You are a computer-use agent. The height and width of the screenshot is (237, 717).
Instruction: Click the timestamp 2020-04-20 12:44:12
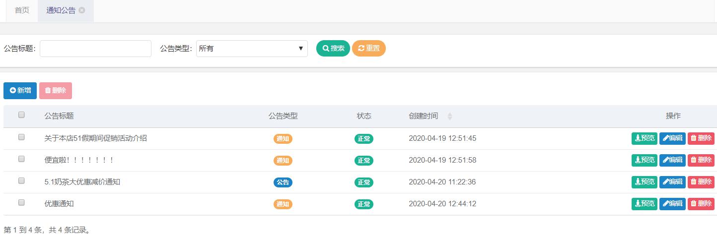pyautogui.click(x=442, y=204)
